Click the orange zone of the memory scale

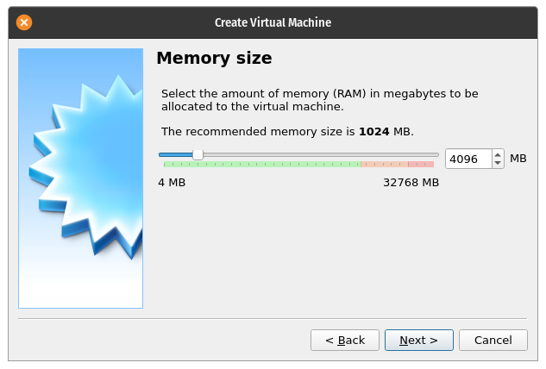pos(385,164)
